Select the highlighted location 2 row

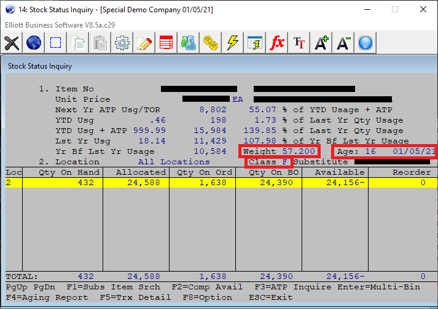pos(221,183)
